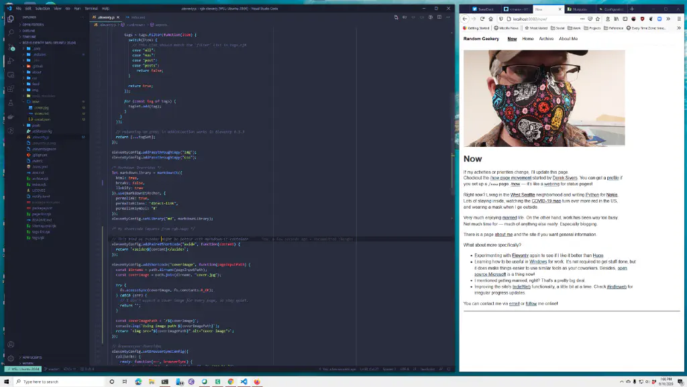Image resolution: width=687 pixels, height=387 pixels.
Task: Expand the OUTLINE section in Explorer
Action: pos(29,30)
